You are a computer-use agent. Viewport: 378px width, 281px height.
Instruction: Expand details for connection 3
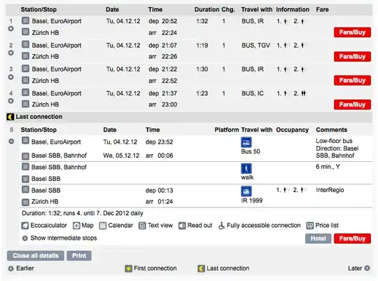point(10,77)
